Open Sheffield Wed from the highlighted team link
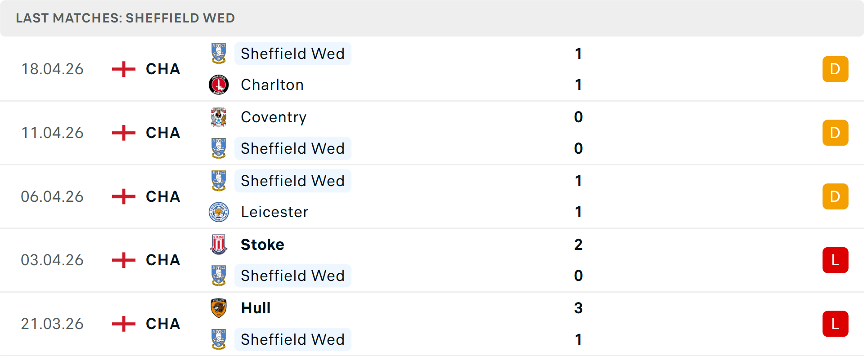The height and width of the screenshot is (356, 864). [x=292, y=53]
